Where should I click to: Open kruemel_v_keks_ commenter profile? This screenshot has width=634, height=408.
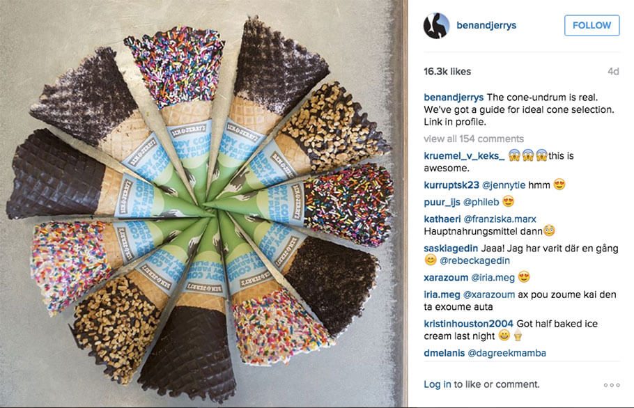(x=464, y=155)
